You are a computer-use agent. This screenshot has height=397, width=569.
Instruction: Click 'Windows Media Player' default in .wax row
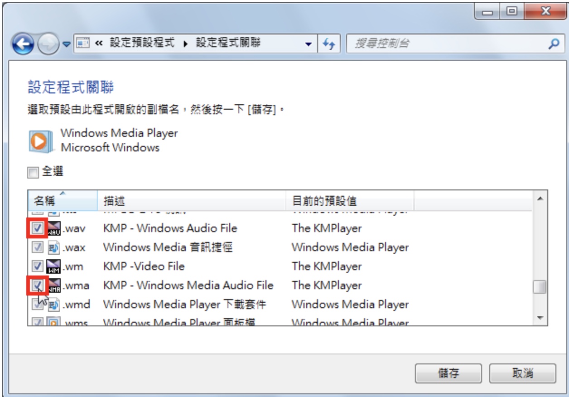(350, 247)
